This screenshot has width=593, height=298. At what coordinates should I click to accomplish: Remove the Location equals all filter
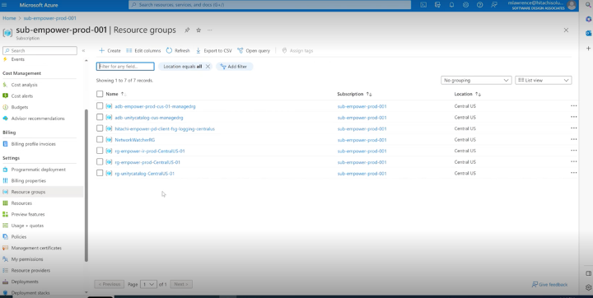tap(208, 67)
